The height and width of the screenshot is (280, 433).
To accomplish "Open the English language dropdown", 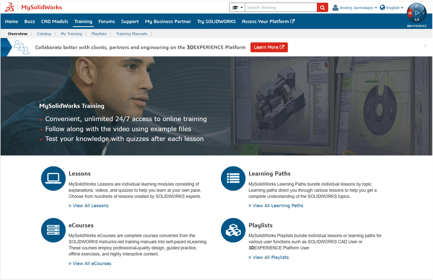I will 395,8.
